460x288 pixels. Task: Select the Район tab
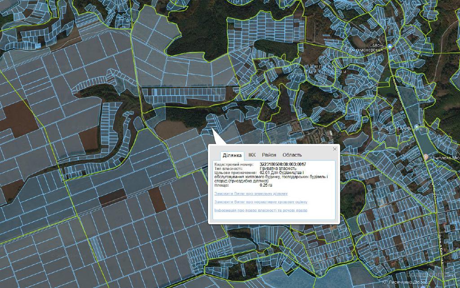269,155
